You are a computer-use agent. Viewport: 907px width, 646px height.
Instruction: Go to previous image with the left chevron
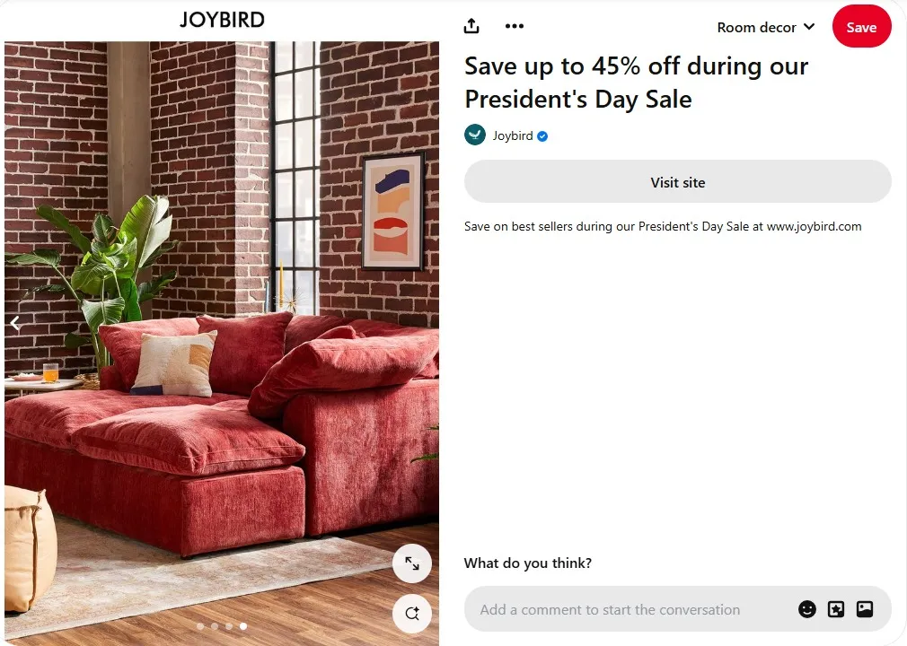click(14, 323)
